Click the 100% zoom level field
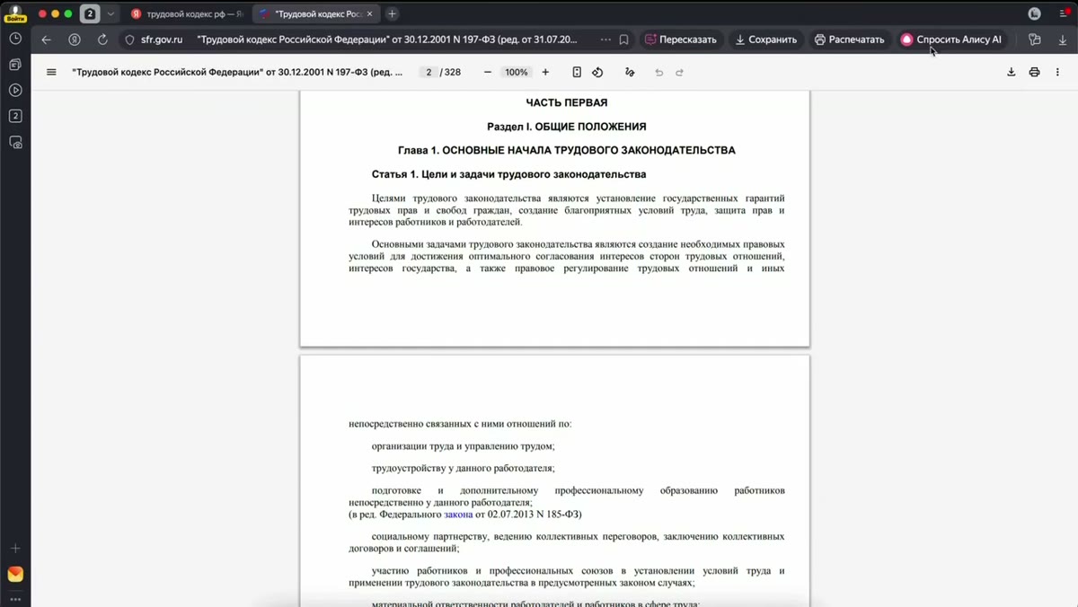Screen dimensions: 1078x607 pos(517,72)
